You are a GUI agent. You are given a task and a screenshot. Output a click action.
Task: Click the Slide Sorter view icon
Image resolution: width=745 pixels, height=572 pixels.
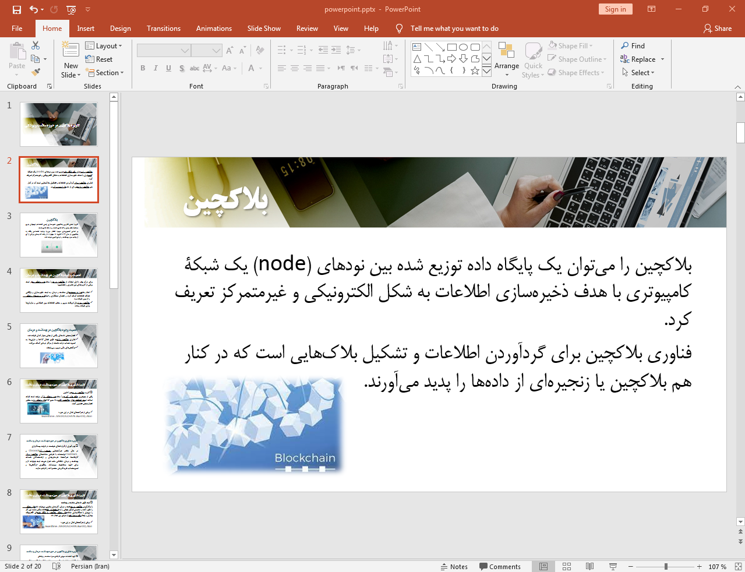(x=567, y=566)
